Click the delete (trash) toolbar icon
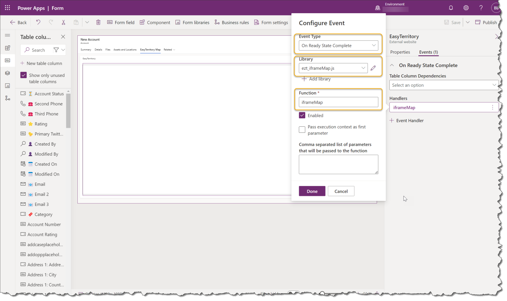The width and height of the screenshot is (507, 301). [x=98, y=22]
